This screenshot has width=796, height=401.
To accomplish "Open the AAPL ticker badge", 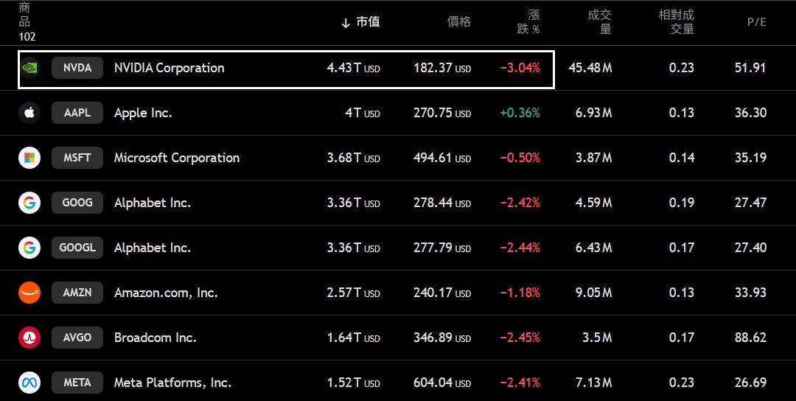I will click(x=77, y=113).
